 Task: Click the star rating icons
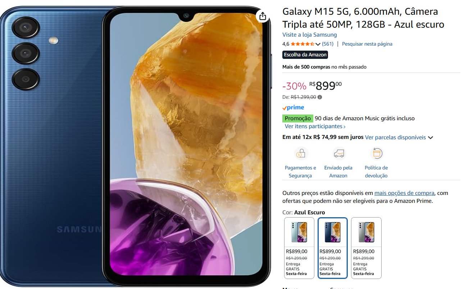pyautogui.click(x=302, y=44)
